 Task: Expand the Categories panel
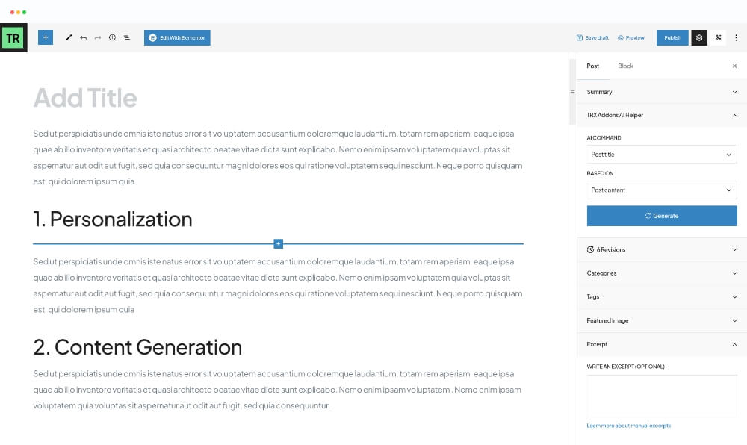[661, 273]
